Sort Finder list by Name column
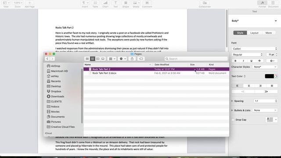The width and height of the screenshot is (281, 158). point(118,65)
